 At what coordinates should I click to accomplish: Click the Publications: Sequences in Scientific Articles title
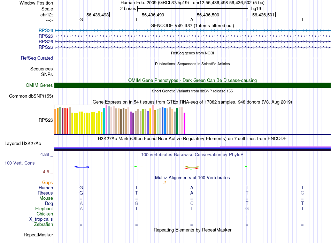click(x=192, y=64)
